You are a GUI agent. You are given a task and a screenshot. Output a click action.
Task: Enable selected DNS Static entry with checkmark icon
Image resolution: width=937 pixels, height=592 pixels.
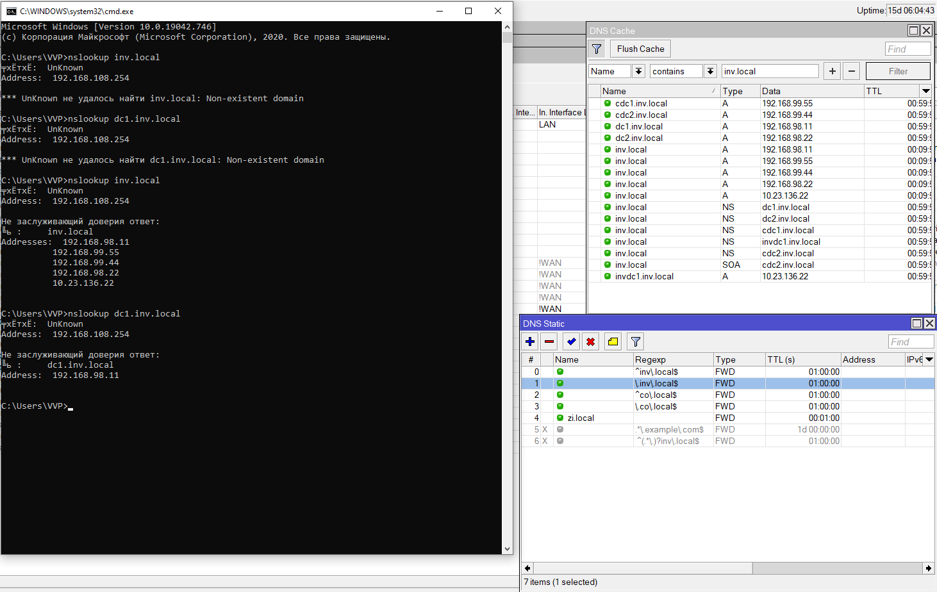(572, 341)
